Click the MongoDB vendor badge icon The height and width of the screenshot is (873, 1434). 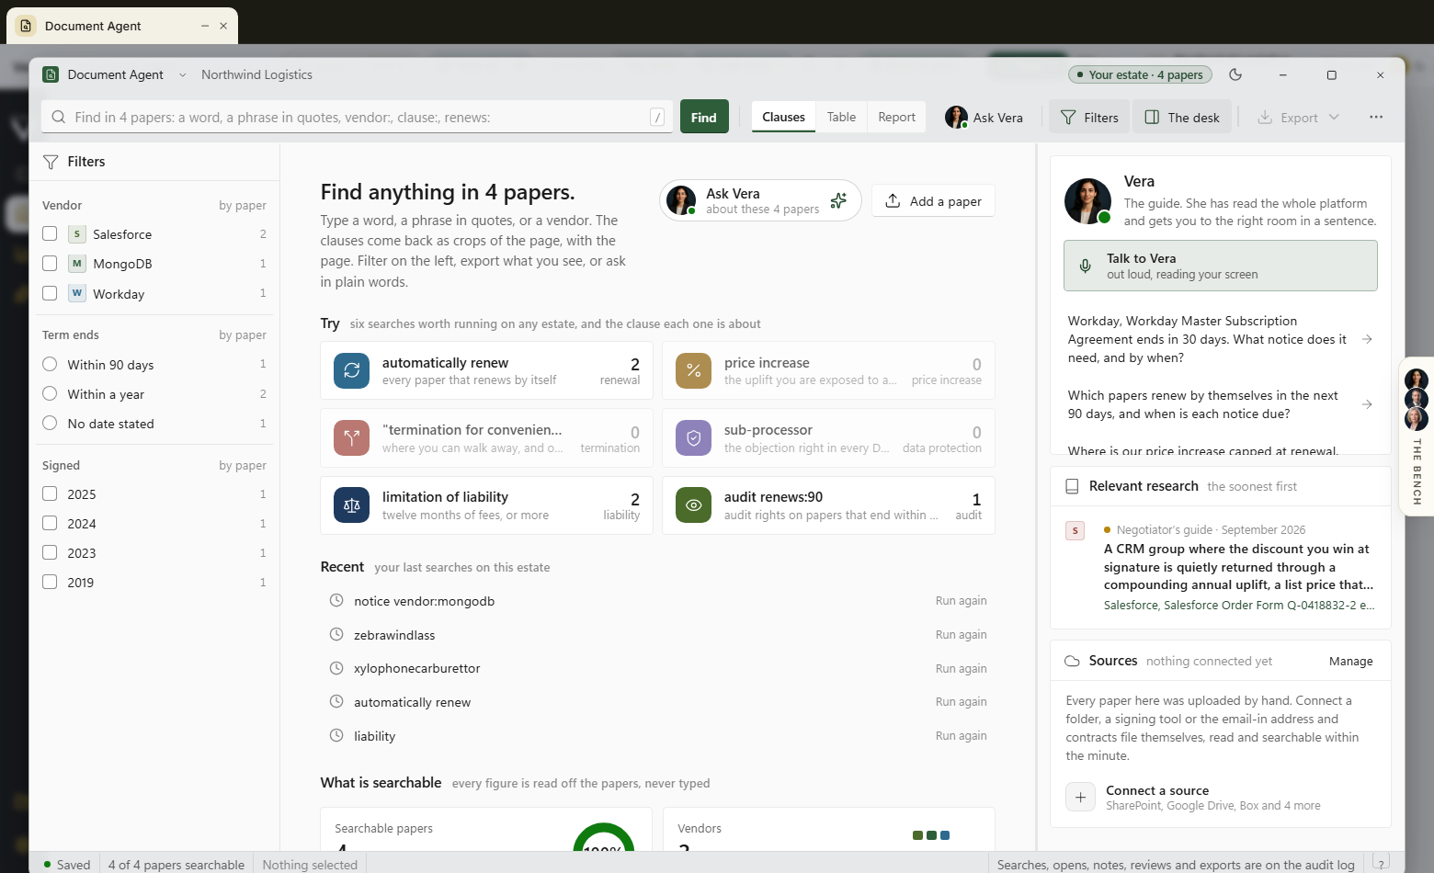tap(77, 264)
